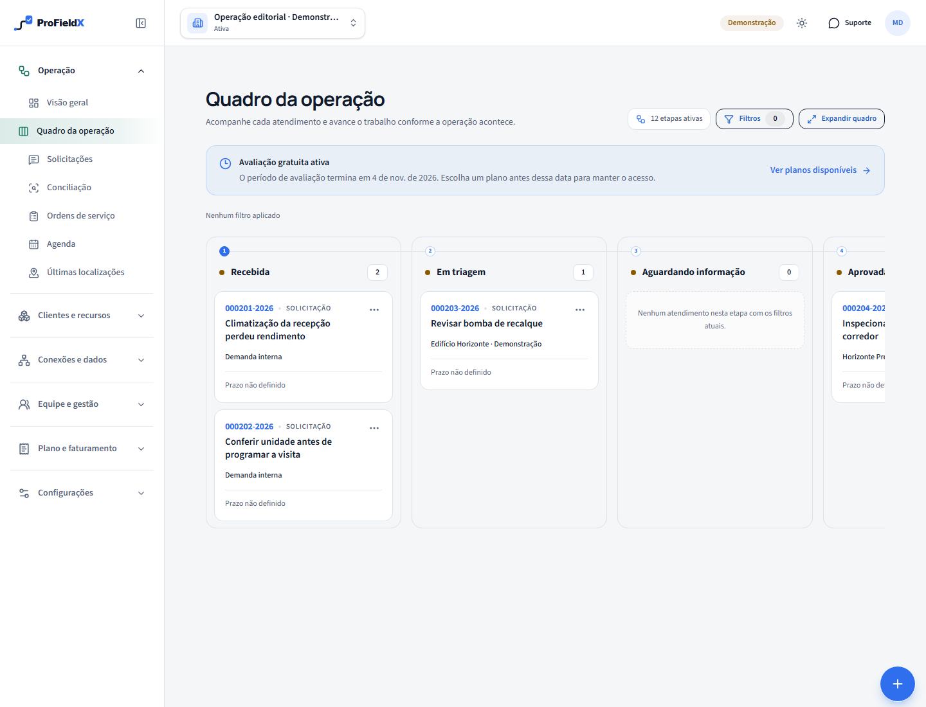Open Suporte chat
The width and height of the screenshot is (926, 707).
pyautogui.click(x=849, y=23)
